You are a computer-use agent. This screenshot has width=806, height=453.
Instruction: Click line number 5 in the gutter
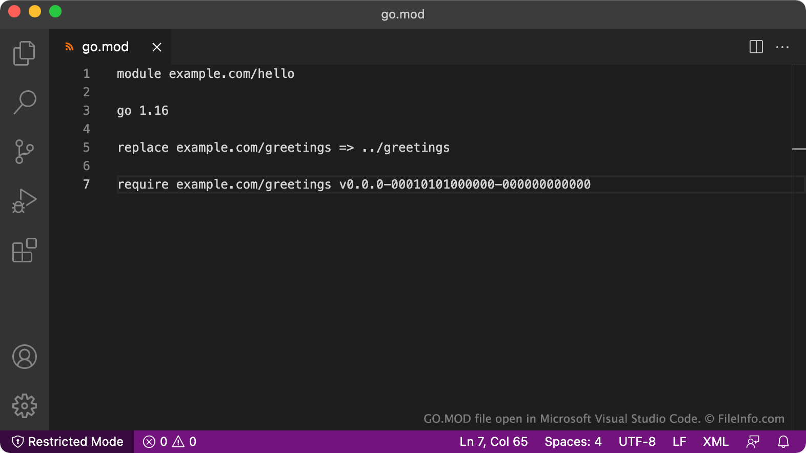(x=86, y=148)
